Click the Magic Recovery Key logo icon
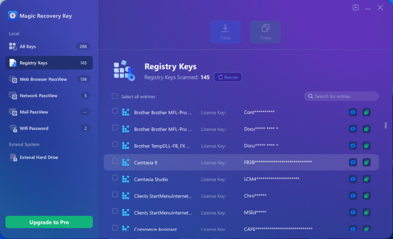Viewport: 393px width, 239px height. tap(13, 16)
